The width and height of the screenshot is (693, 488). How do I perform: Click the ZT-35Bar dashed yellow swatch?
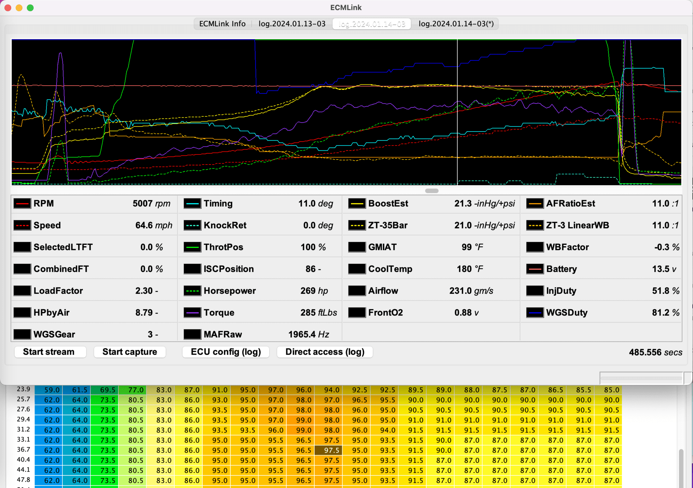point(357,225)
